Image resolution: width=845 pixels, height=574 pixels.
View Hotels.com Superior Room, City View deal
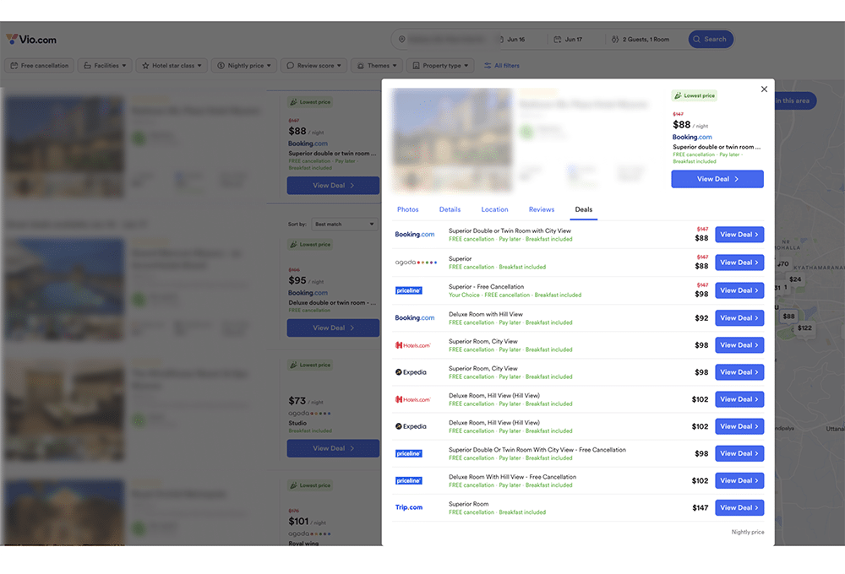coord(739,345)
